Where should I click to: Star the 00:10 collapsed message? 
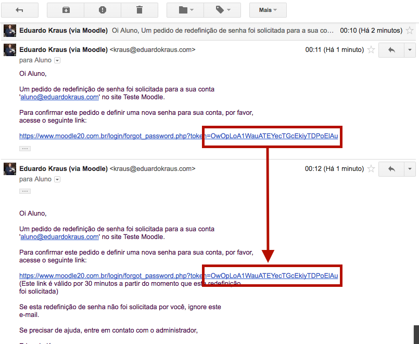[x=410, y=31]
